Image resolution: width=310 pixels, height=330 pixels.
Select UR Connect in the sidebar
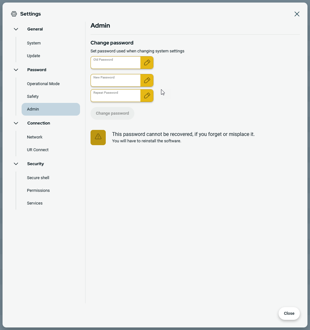37,150
